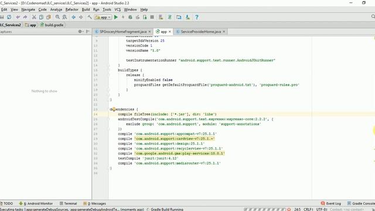Screen dimensions: 375x211
Task: Click the play-services:10.0.1 dependency string
Action: (180, 154)
